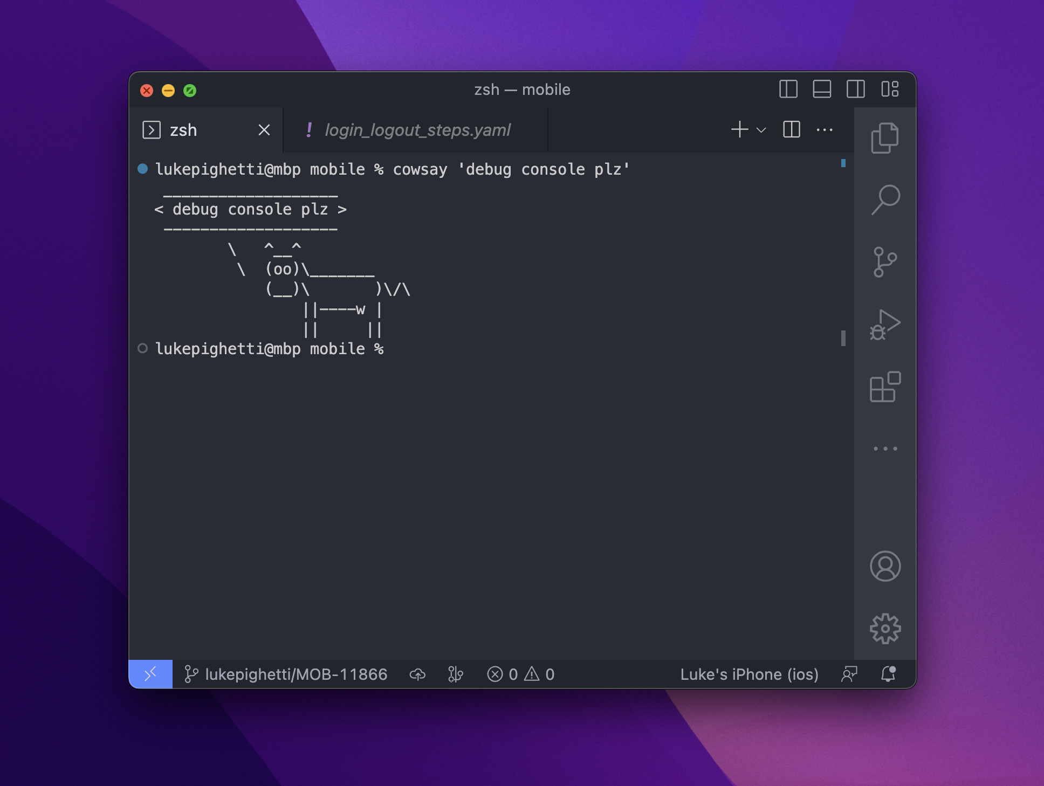Switch to the login_logout_steps.yaml tab

coord(418,130)
